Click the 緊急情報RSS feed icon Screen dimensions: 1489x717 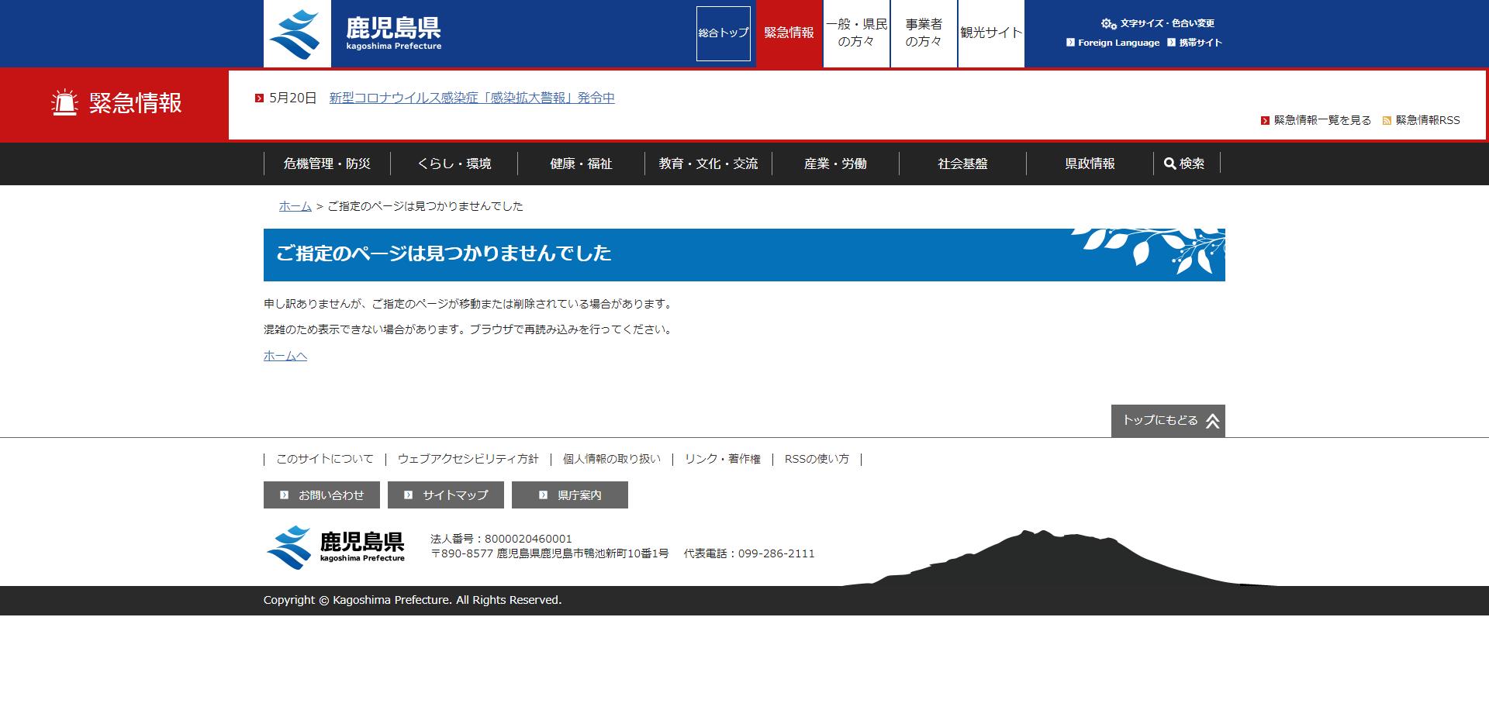1387,120
